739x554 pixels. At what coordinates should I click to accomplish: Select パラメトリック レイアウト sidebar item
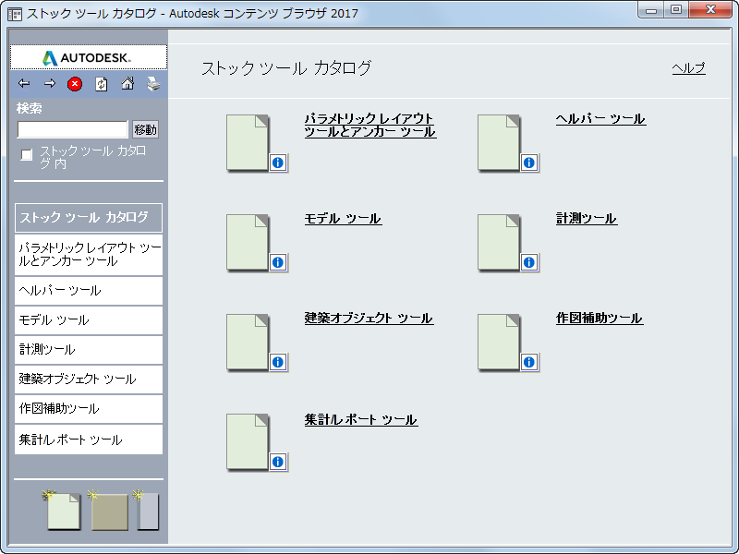click(x=89, y=255)
